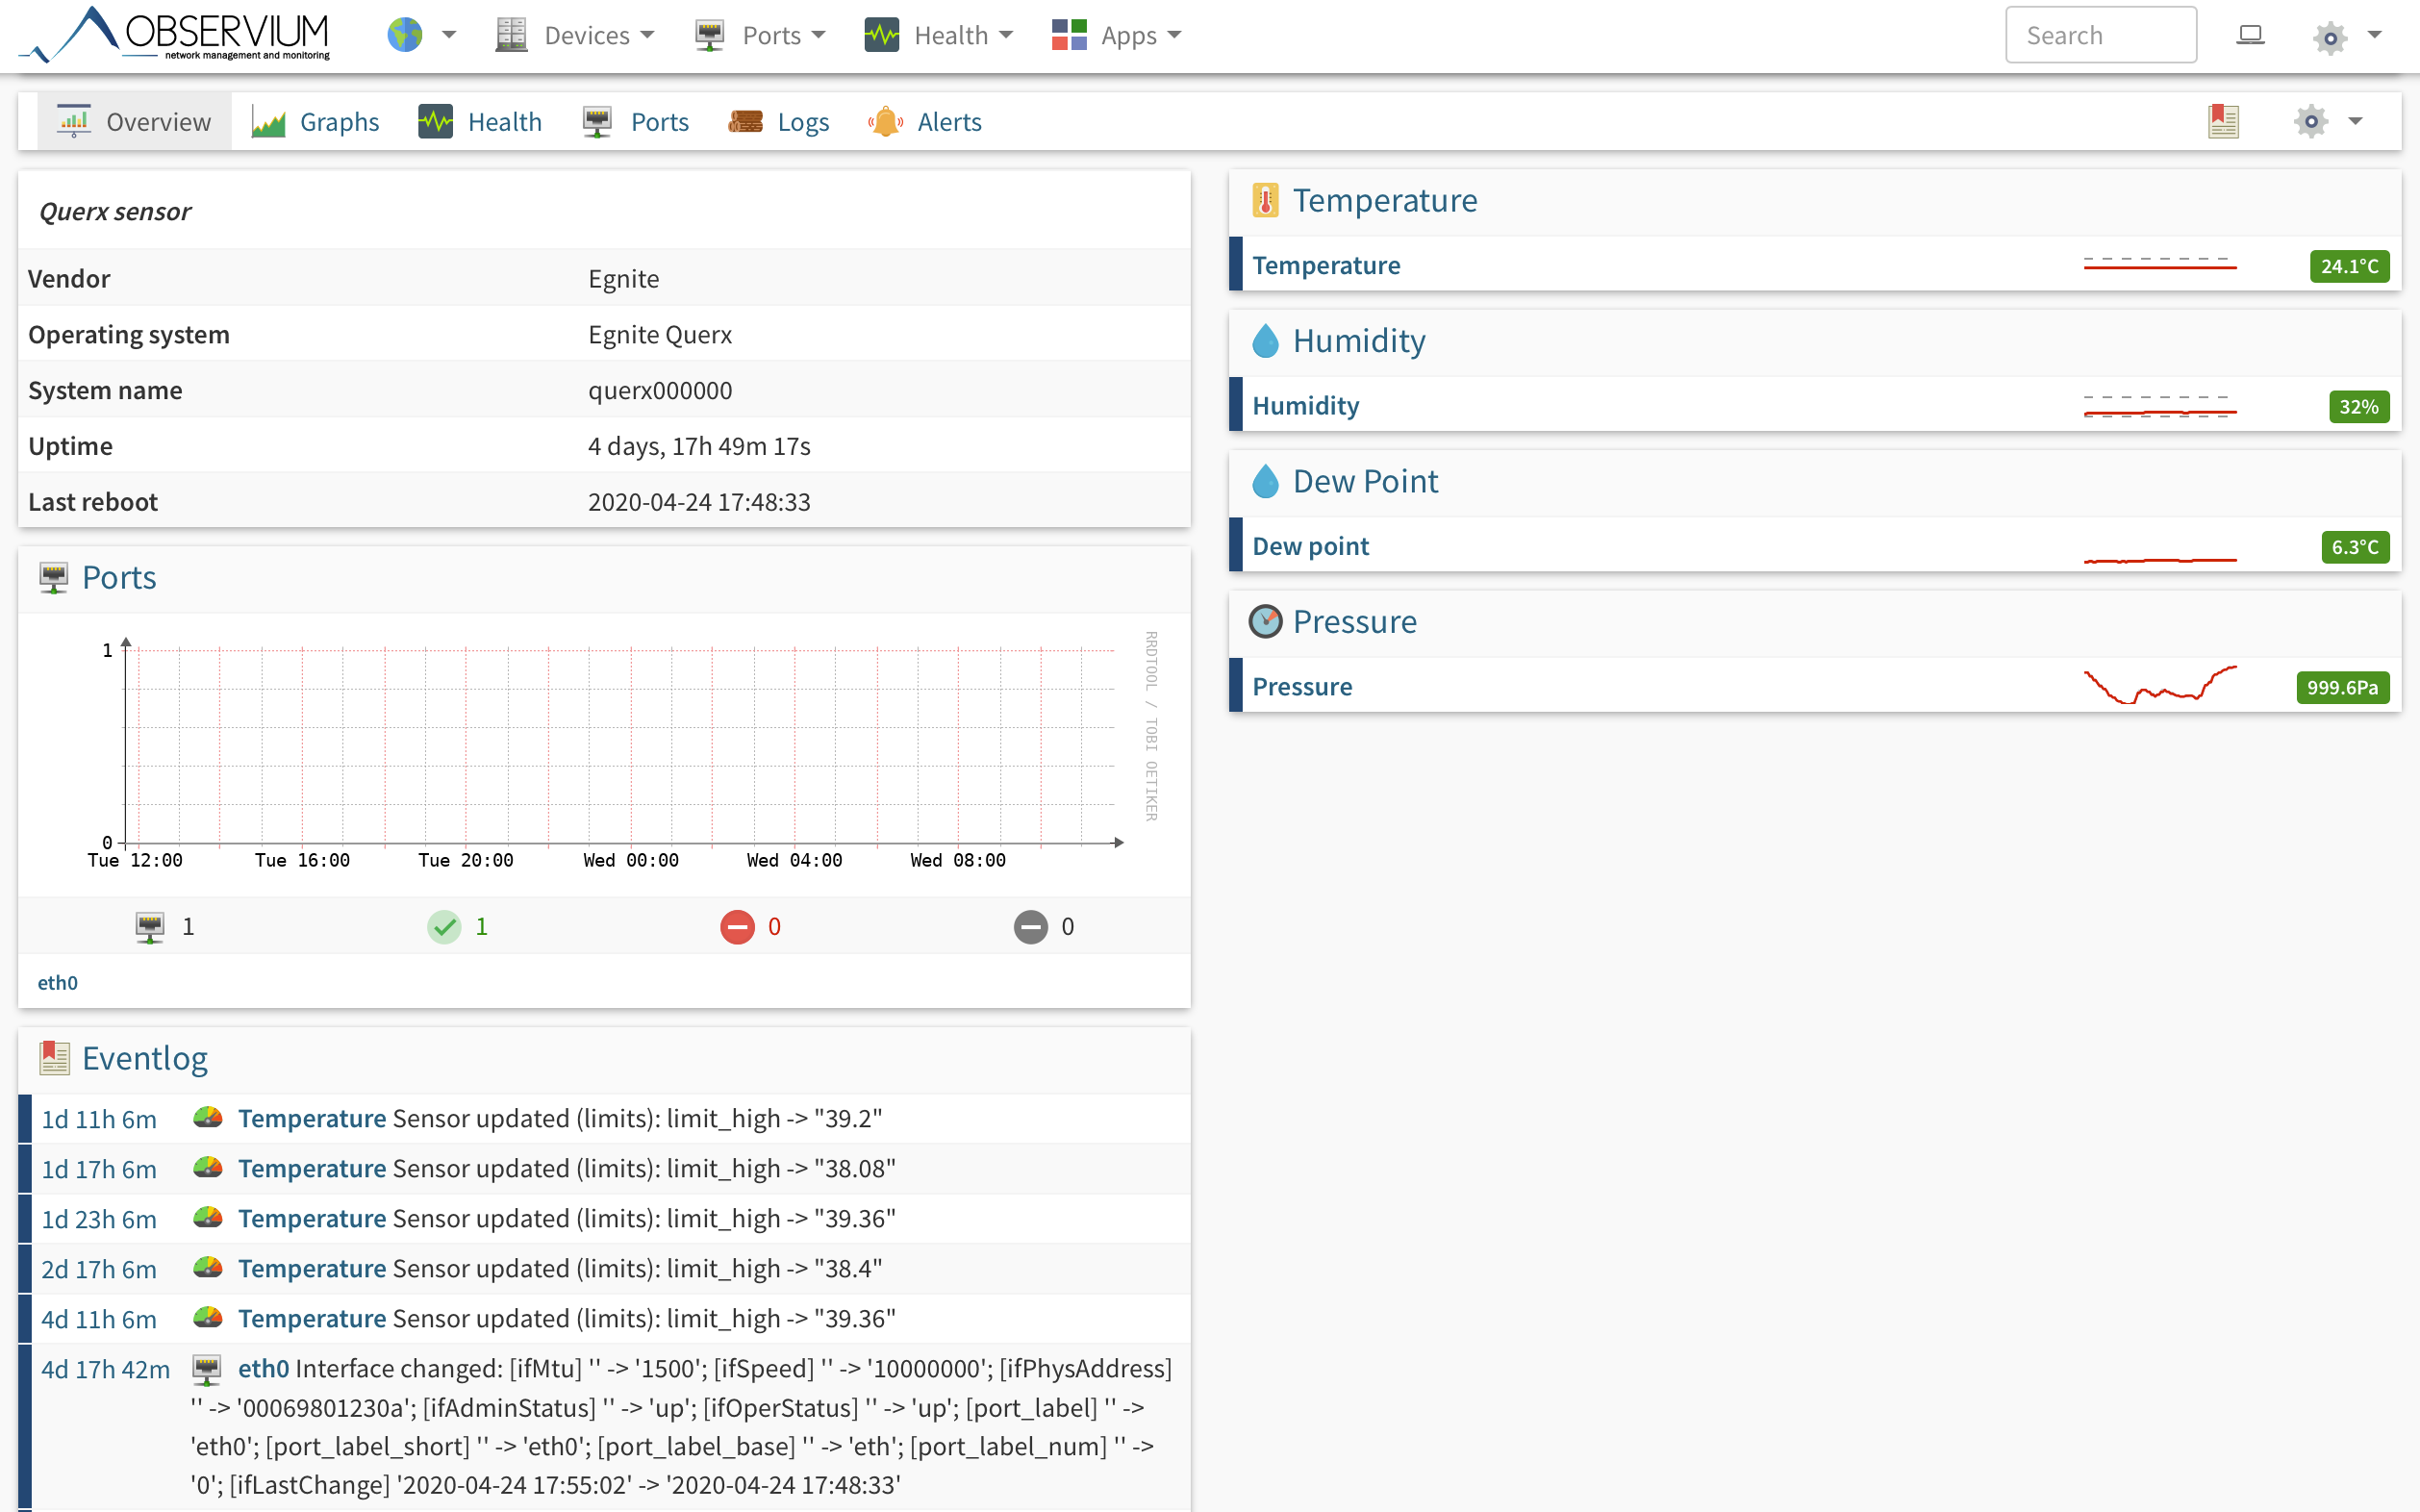Screen dimensions: 2420x1512
Task: Open Temperature link in 2d 17h 6m event
Action: pyautogui.click(x=312, y=1269)
